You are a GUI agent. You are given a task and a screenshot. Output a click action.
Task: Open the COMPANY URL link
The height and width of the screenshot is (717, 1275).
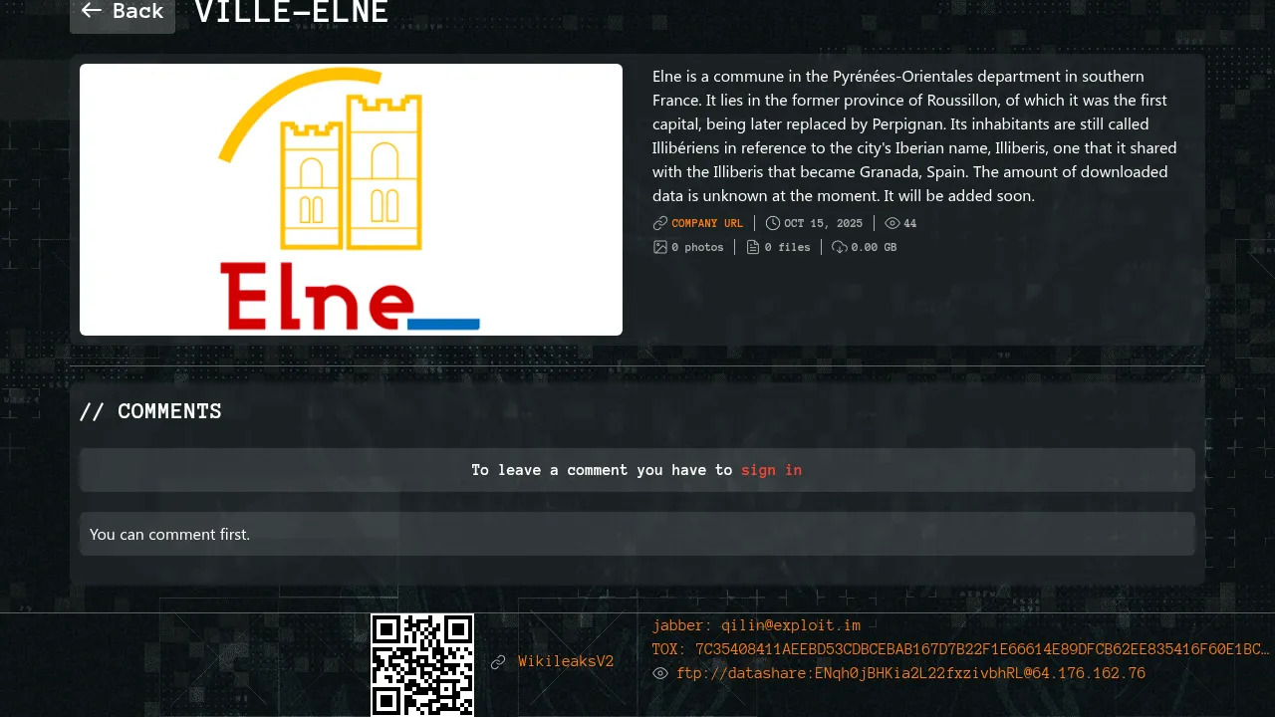pyautogui.click(x=707, y=223)
